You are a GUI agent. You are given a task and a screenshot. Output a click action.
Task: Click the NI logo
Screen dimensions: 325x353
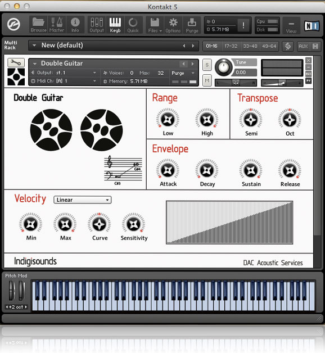312,26
